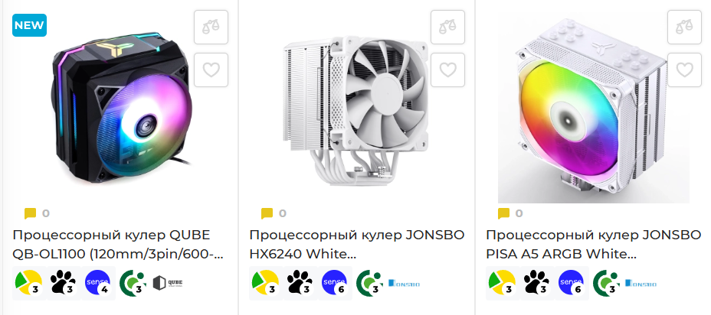Add JONSBO HX6240 White to comparison

click(447, 28)
